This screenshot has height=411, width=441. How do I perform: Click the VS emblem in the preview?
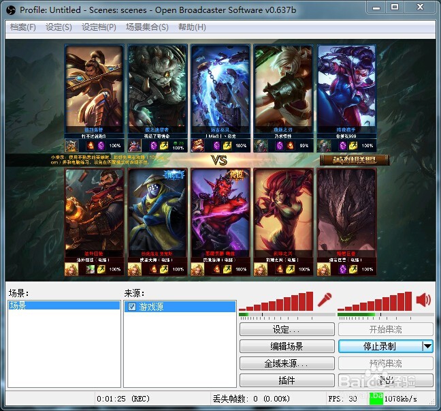tap(219, 160)
